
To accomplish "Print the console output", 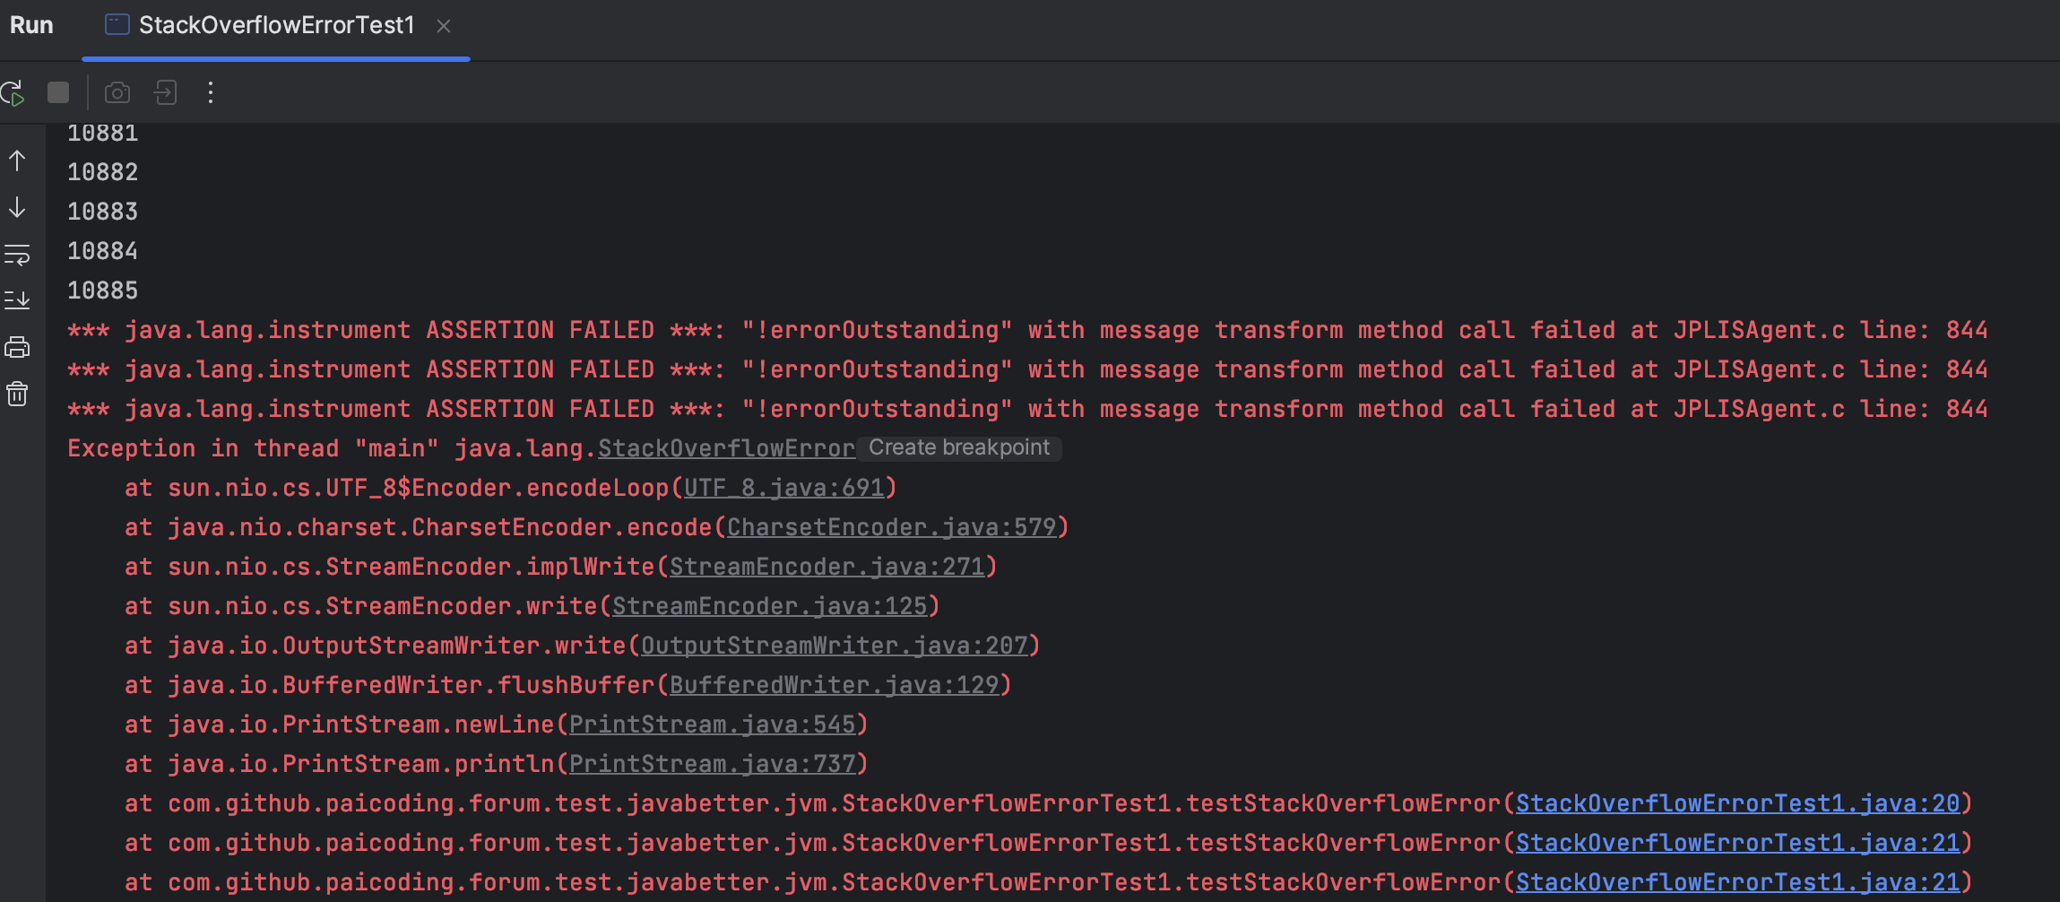I will tap(17, 347).
